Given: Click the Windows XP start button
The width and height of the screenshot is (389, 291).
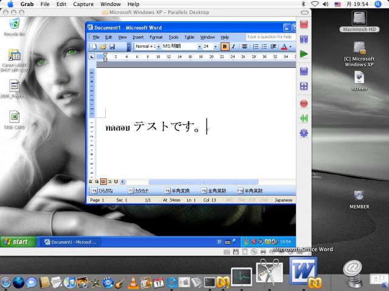Looking at the screenshot, I should tap(18, 242).
